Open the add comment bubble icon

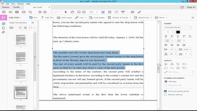coord(133,12)
